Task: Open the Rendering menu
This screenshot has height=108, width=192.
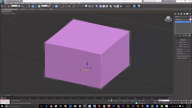Action: point(56,3)
